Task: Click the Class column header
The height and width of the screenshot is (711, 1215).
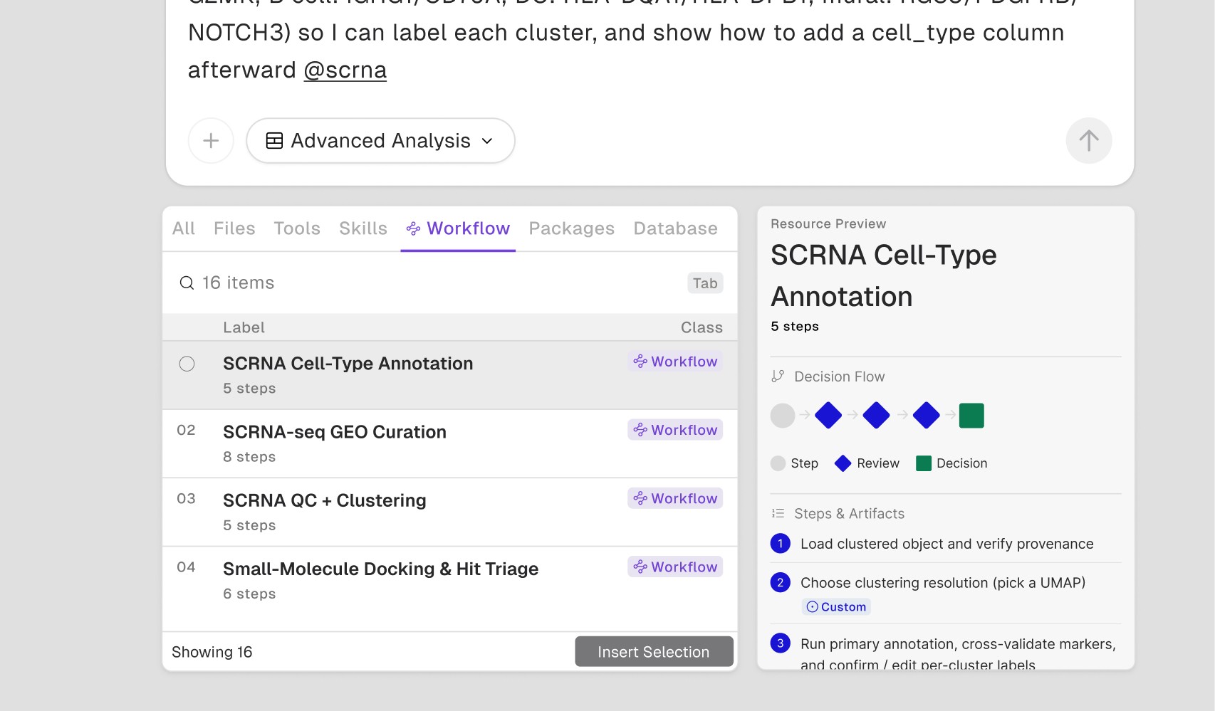Action: pos(702,327)
